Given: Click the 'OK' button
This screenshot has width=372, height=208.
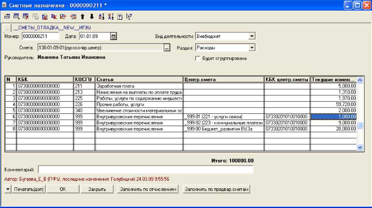Looking at the screenshot, I should (63, 189).
